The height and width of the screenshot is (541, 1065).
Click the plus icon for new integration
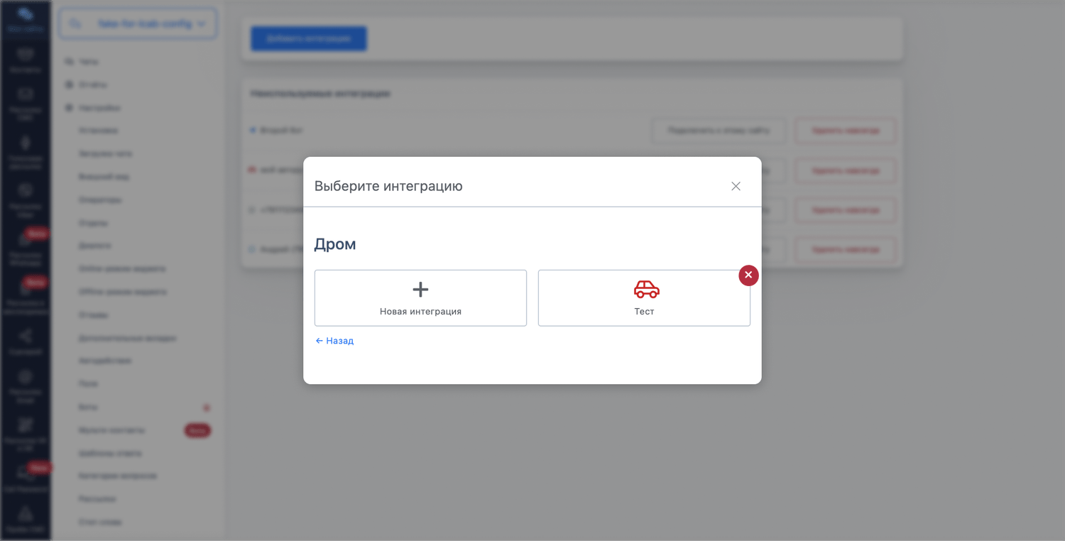(420, 289)
